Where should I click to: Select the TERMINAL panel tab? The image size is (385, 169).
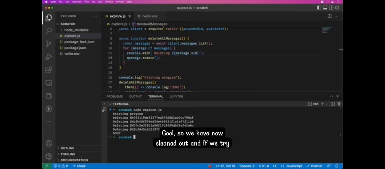[156, 96]
